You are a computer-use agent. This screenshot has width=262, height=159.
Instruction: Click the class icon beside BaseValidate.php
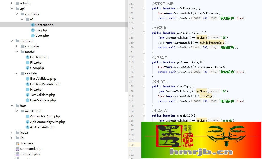click(28, 79)
